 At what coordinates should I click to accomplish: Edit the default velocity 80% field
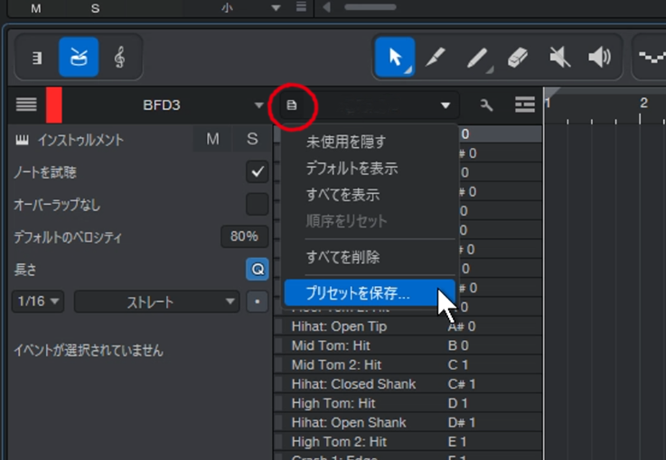point(244,236)
